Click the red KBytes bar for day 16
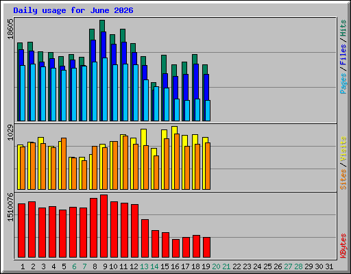 pyautogui.click(x=175, y=248)
